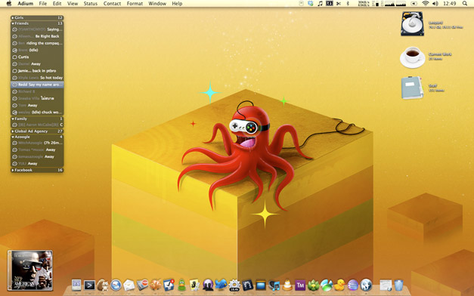The width and height of the screenshot is (474, 296).
Task: Launch Adium green duck in the Dock
Action: pyautogui.click(x=181, y=285)
